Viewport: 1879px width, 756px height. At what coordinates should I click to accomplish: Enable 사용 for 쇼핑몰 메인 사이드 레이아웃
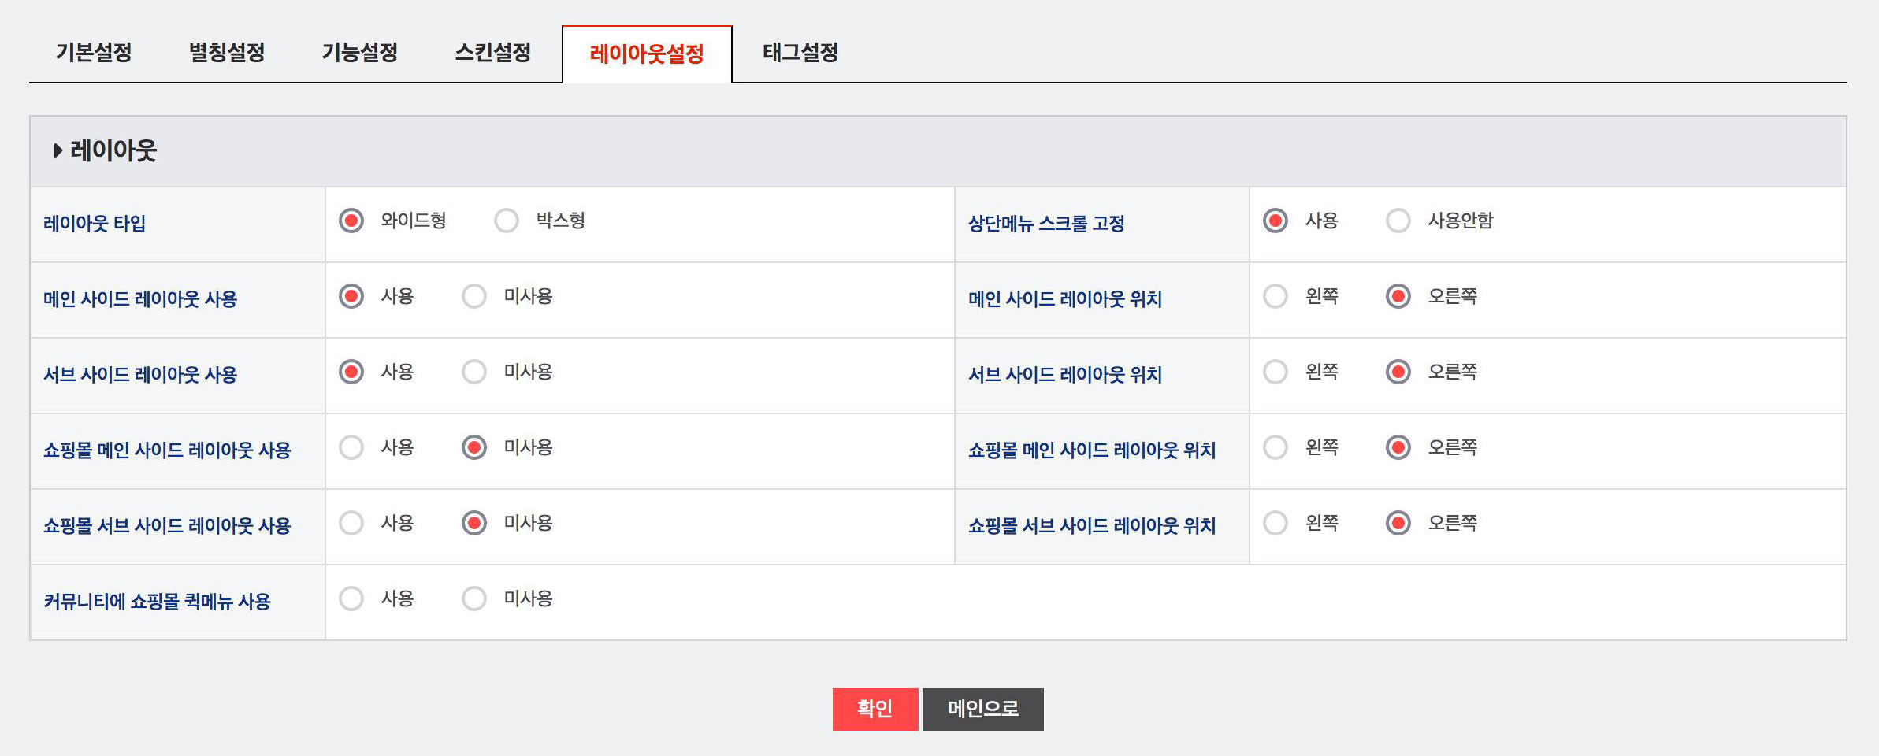[x=351, y=447]
